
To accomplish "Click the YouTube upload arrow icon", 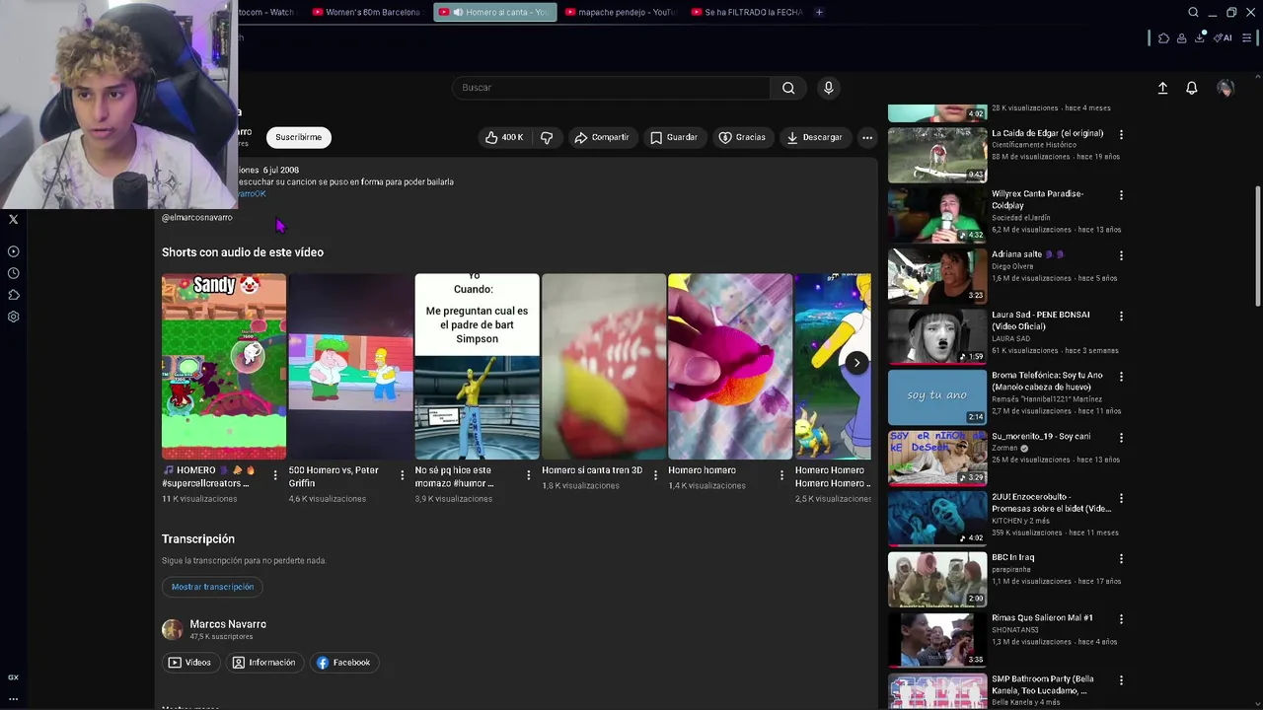I will tap(1162, 88).
